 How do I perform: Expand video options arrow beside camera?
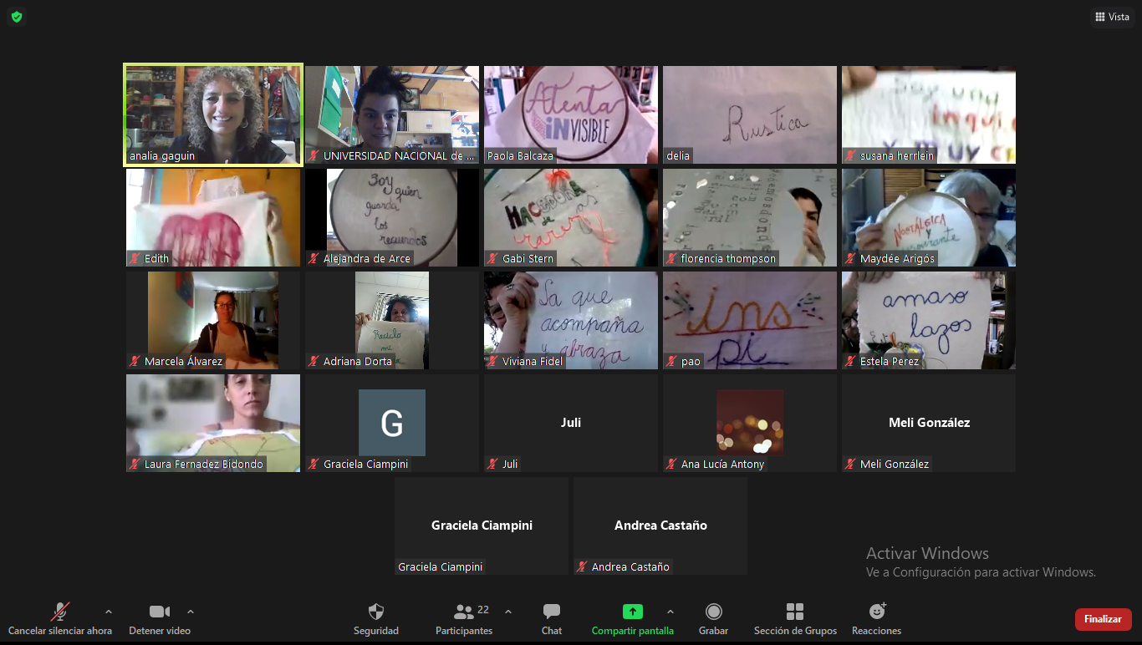[x=191, y=612]
